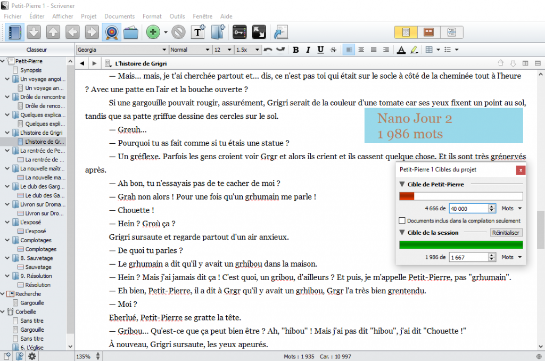Click the move right arrow toolbar icon

(92, 32)
